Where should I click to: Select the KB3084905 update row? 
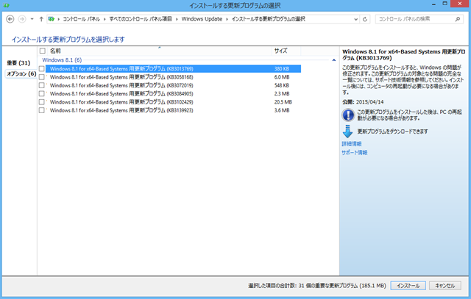point(174,93)
